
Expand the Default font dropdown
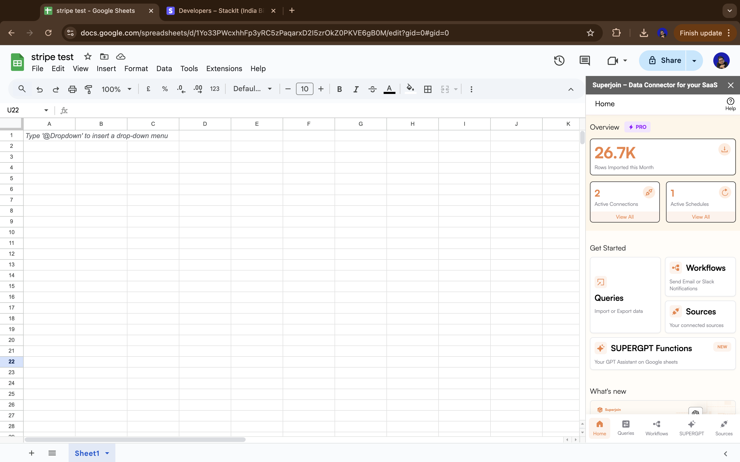252,89
